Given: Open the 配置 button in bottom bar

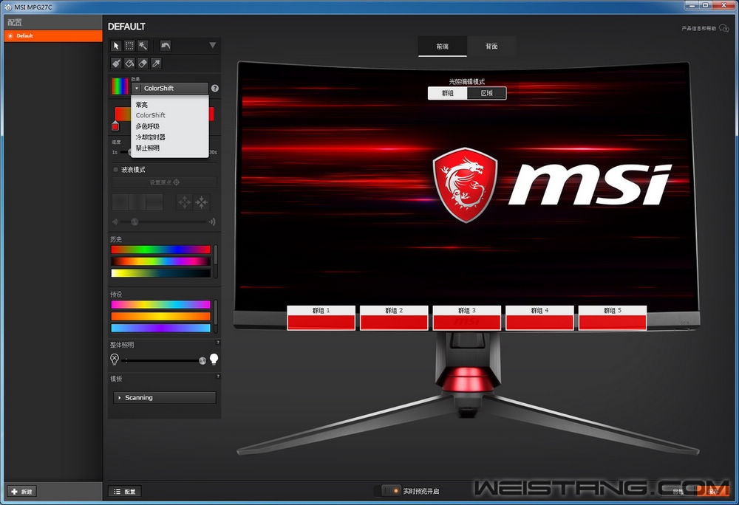Looking at the screenshot, I should coord(125,492).
